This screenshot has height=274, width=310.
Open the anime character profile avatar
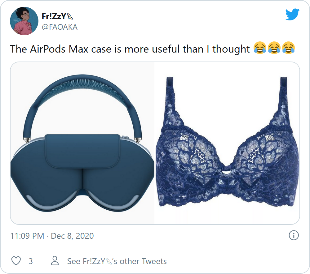tap(24, 21)
